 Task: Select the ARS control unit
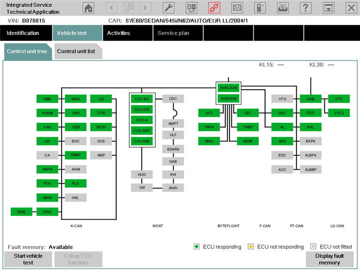point(282,141)
